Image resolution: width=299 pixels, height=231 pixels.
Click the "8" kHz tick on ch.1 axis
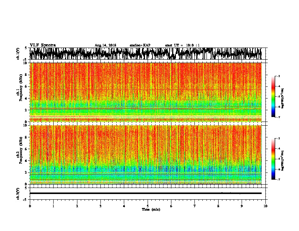pos(27,75)
